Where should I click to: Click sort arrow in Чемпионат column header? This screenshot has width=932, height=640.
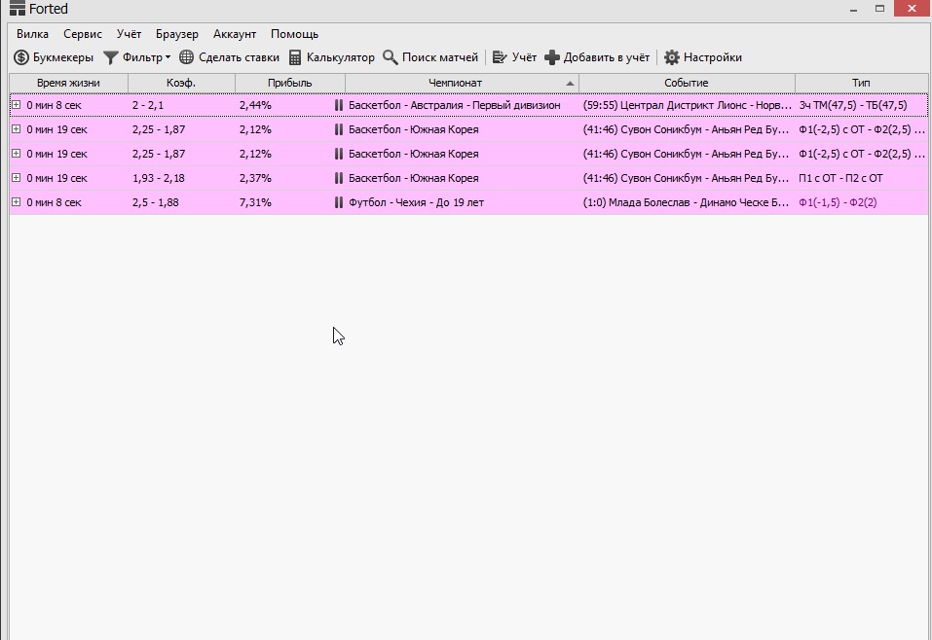(x=570, y=83)
